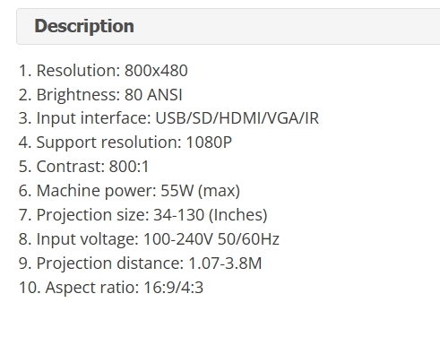This screenshot has width=440, height=337.
Task: Select the 800x480 resolution value
Action: pyautogui.click(x=156, y=71)
